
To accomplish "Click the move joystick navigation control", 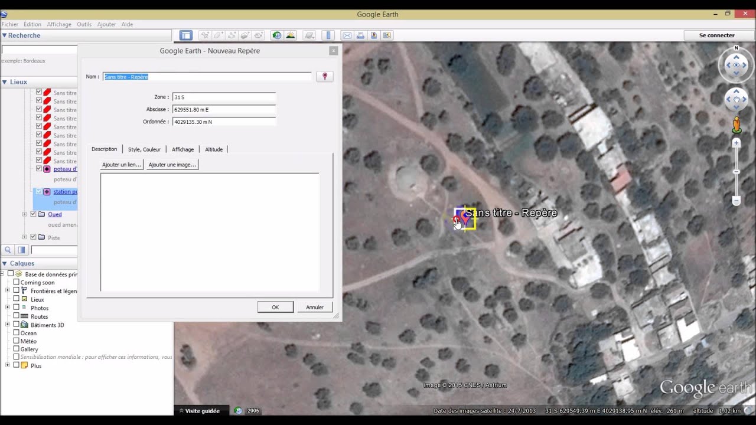I will 736,99.
